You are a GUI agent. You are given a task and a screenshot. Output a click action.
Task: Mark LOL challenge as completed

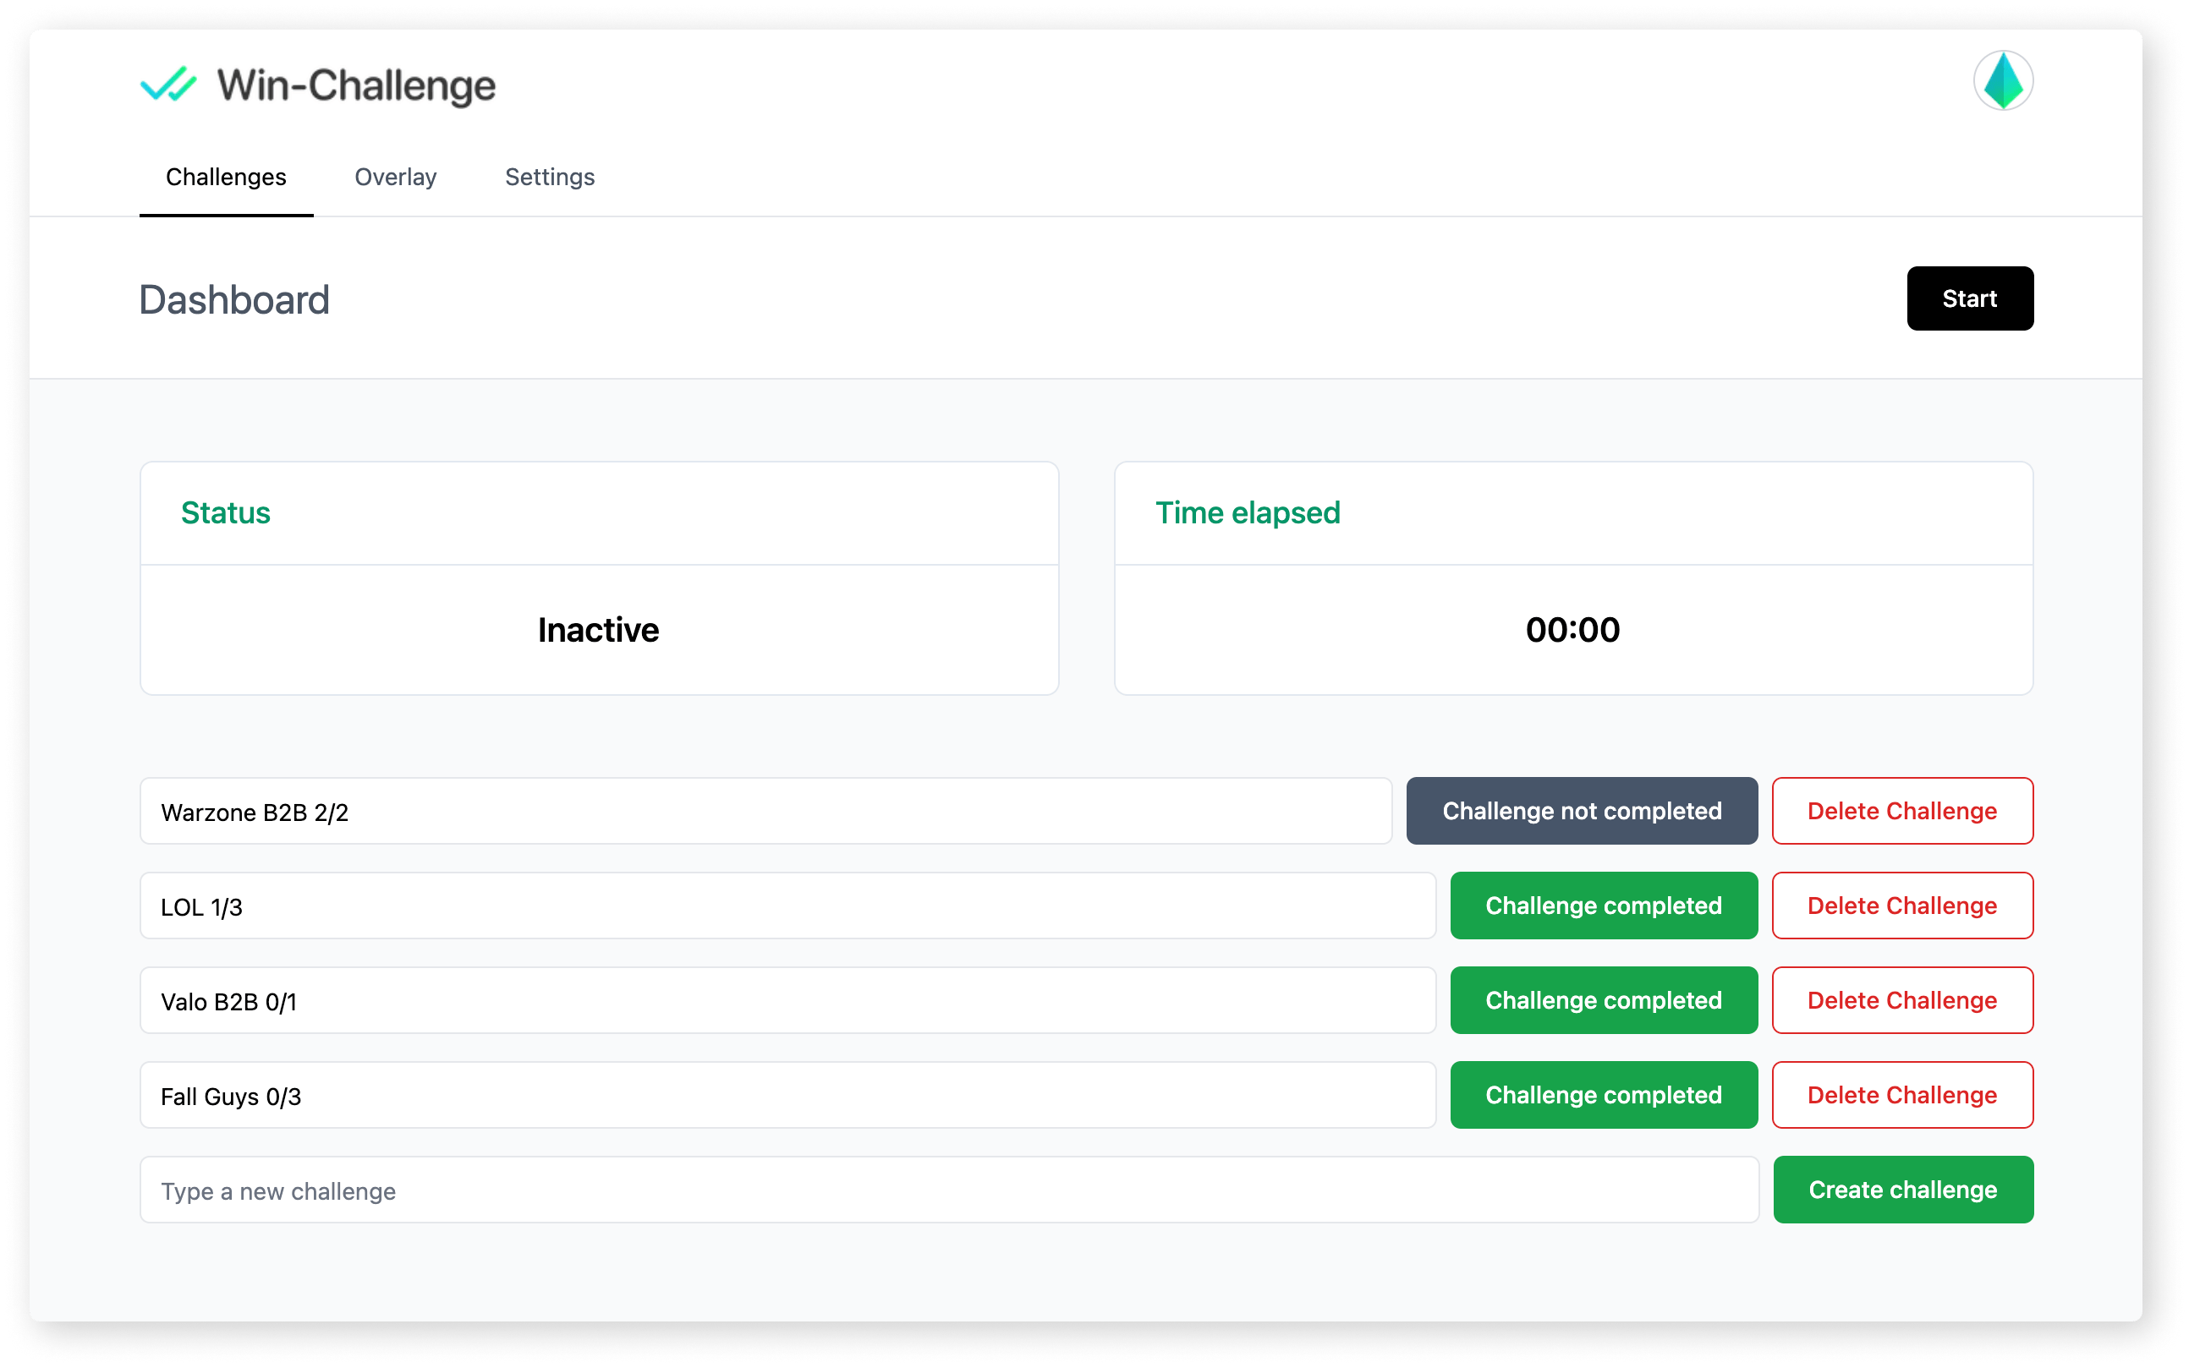(1603, 905)
